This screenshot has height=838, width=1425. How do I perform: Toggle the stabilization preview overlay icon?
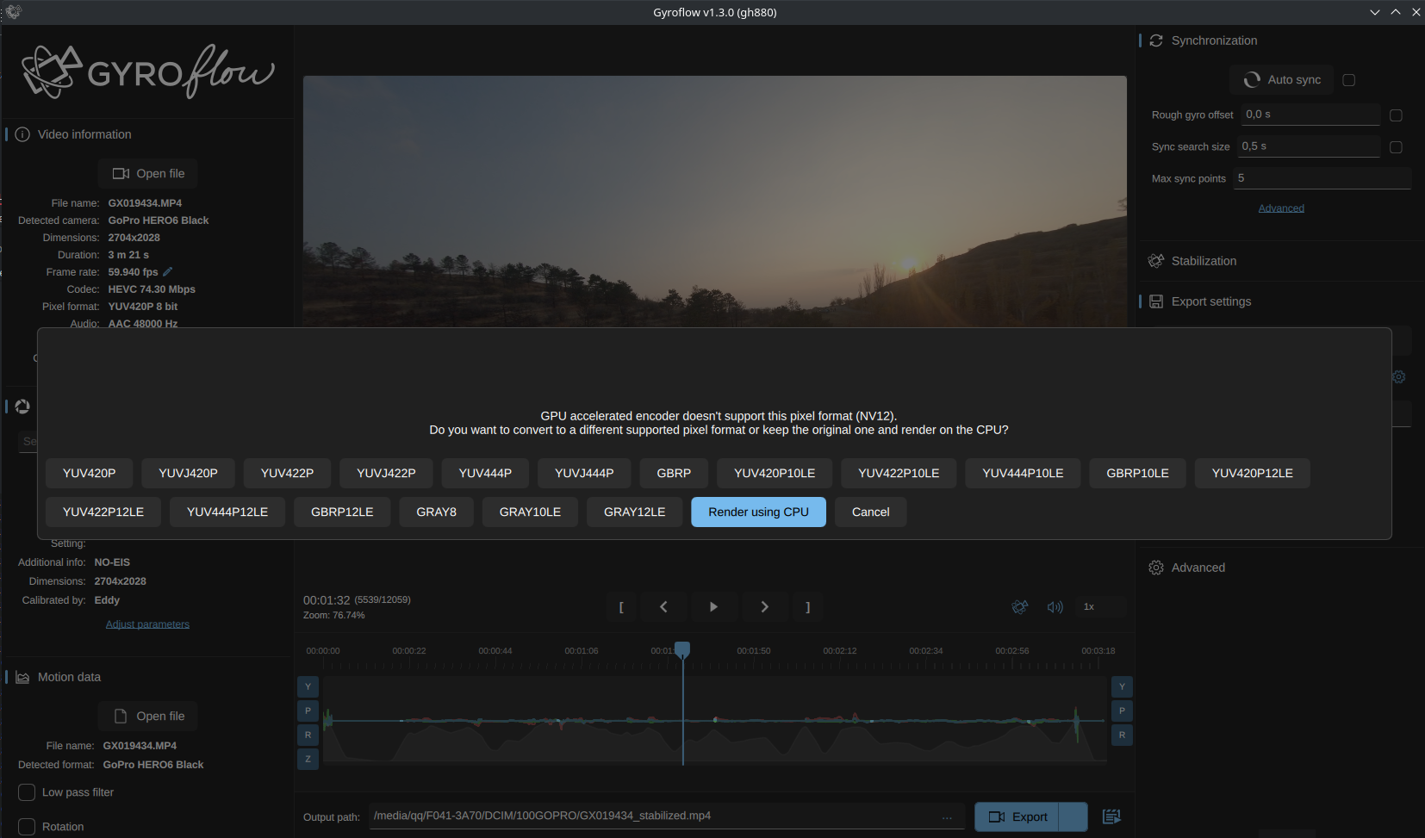(1020, 606)
